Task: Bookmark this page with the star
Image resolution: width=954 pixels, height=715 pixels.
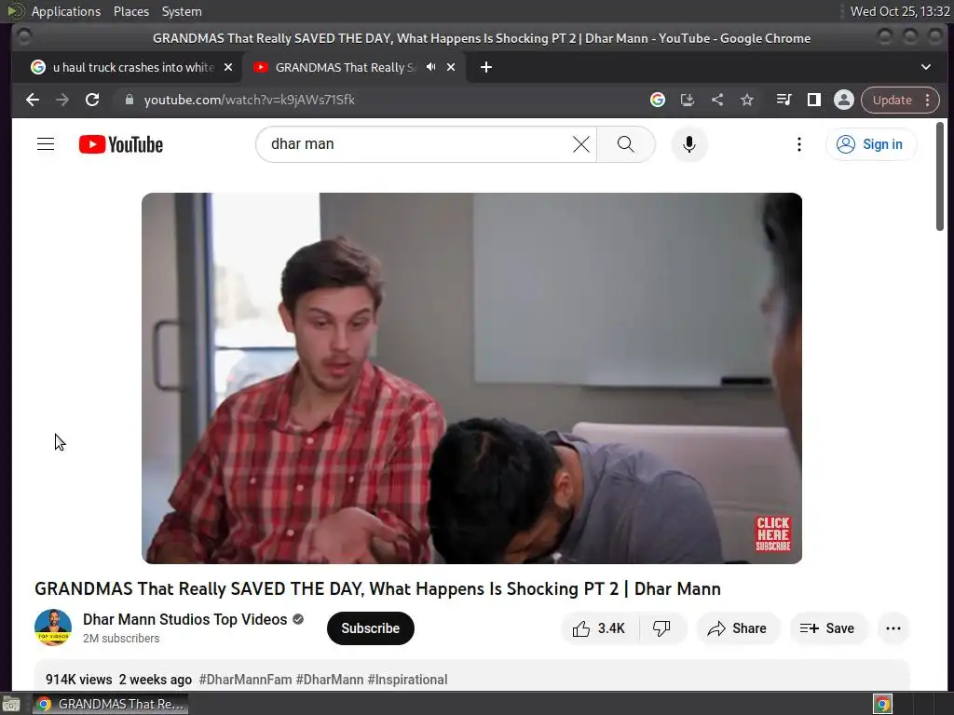Action: click(x=747, y=100)
